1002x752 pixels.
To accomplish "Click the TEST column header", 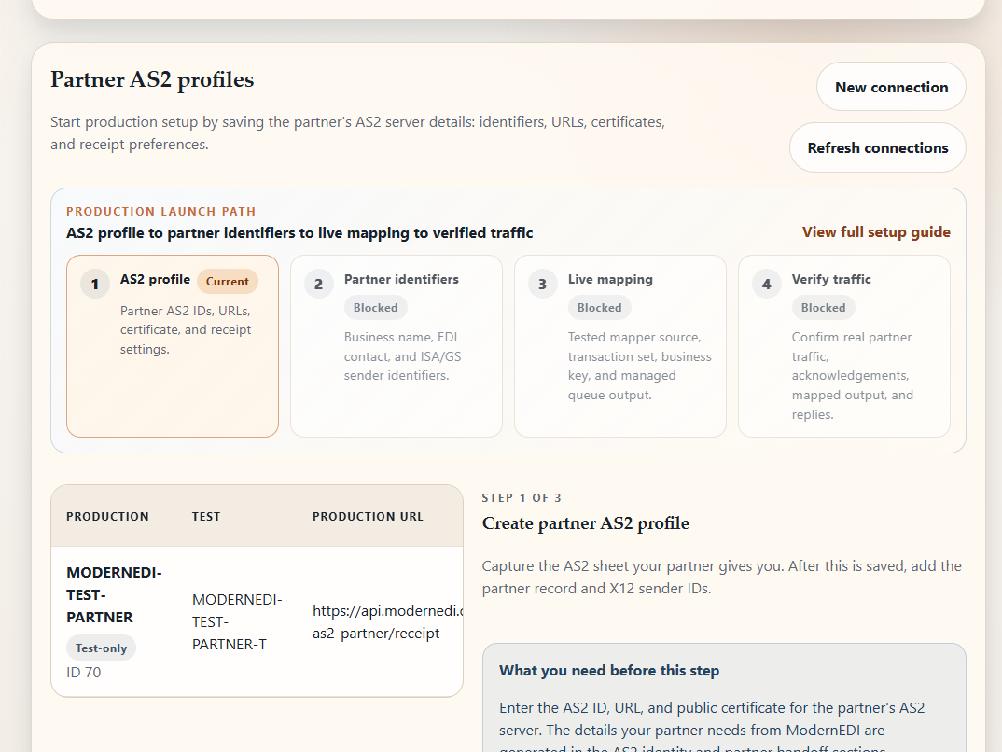I will click(206, 516).
